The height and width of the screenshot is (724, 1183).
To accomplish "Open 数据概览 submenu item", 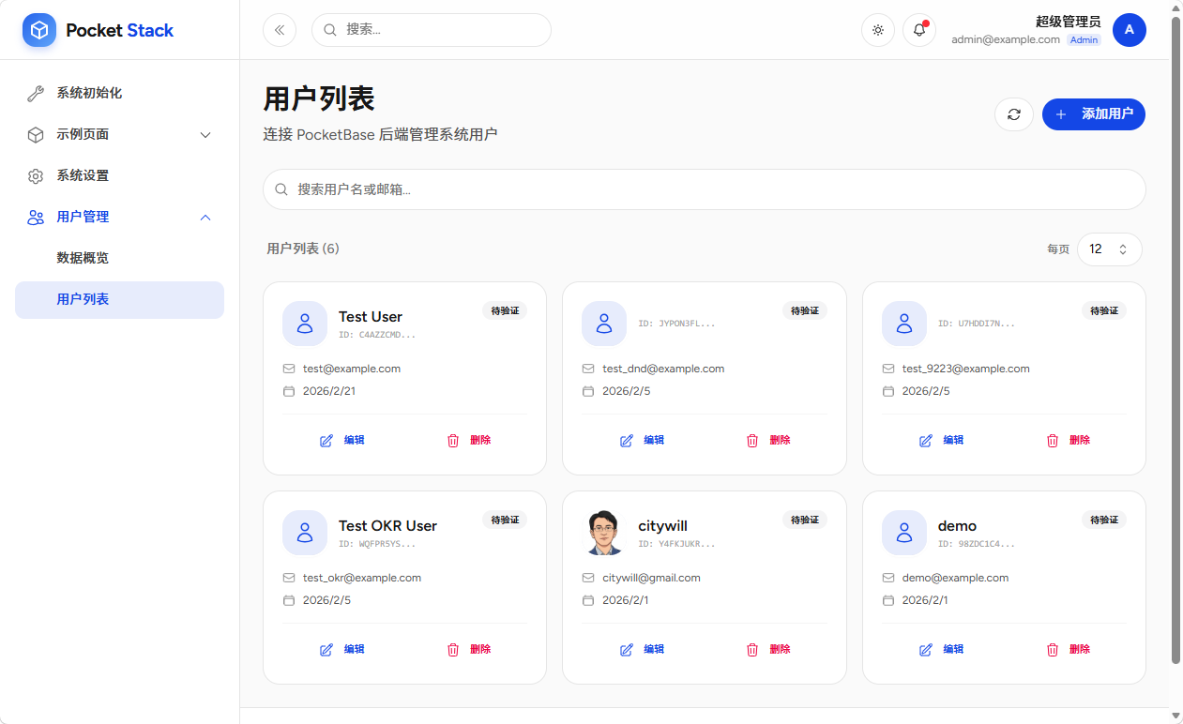I will coord(119,258).
